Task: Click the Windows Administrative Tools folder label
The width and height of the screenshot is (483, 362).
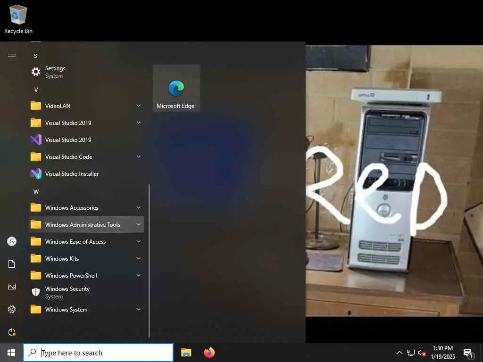Action: tap(83, 225)
